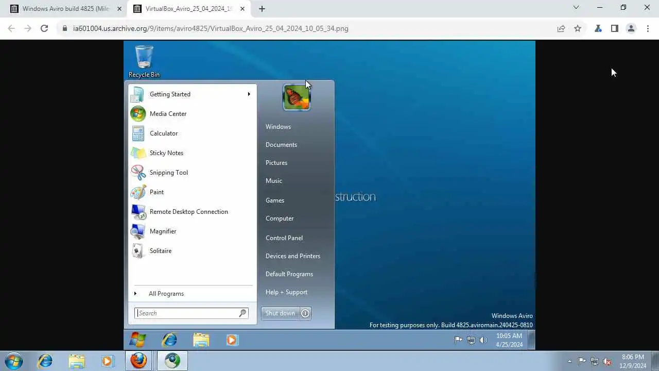The image size is (659, 371).
Task: Click Internet Explorer on the inner taskbar
Action: 169,340
